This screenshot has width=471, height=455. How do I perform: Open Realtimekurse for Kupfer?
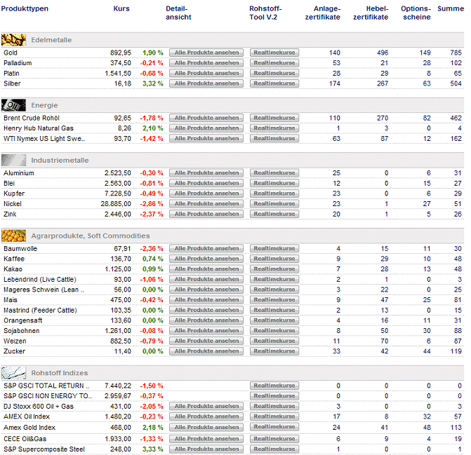pyautogui.click(x=274, y=193)
